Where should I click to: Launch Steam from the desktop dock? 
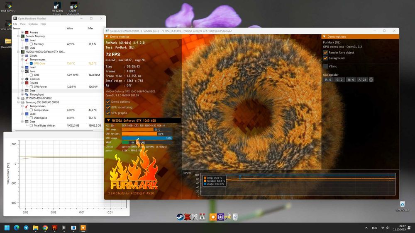[180, 217]
